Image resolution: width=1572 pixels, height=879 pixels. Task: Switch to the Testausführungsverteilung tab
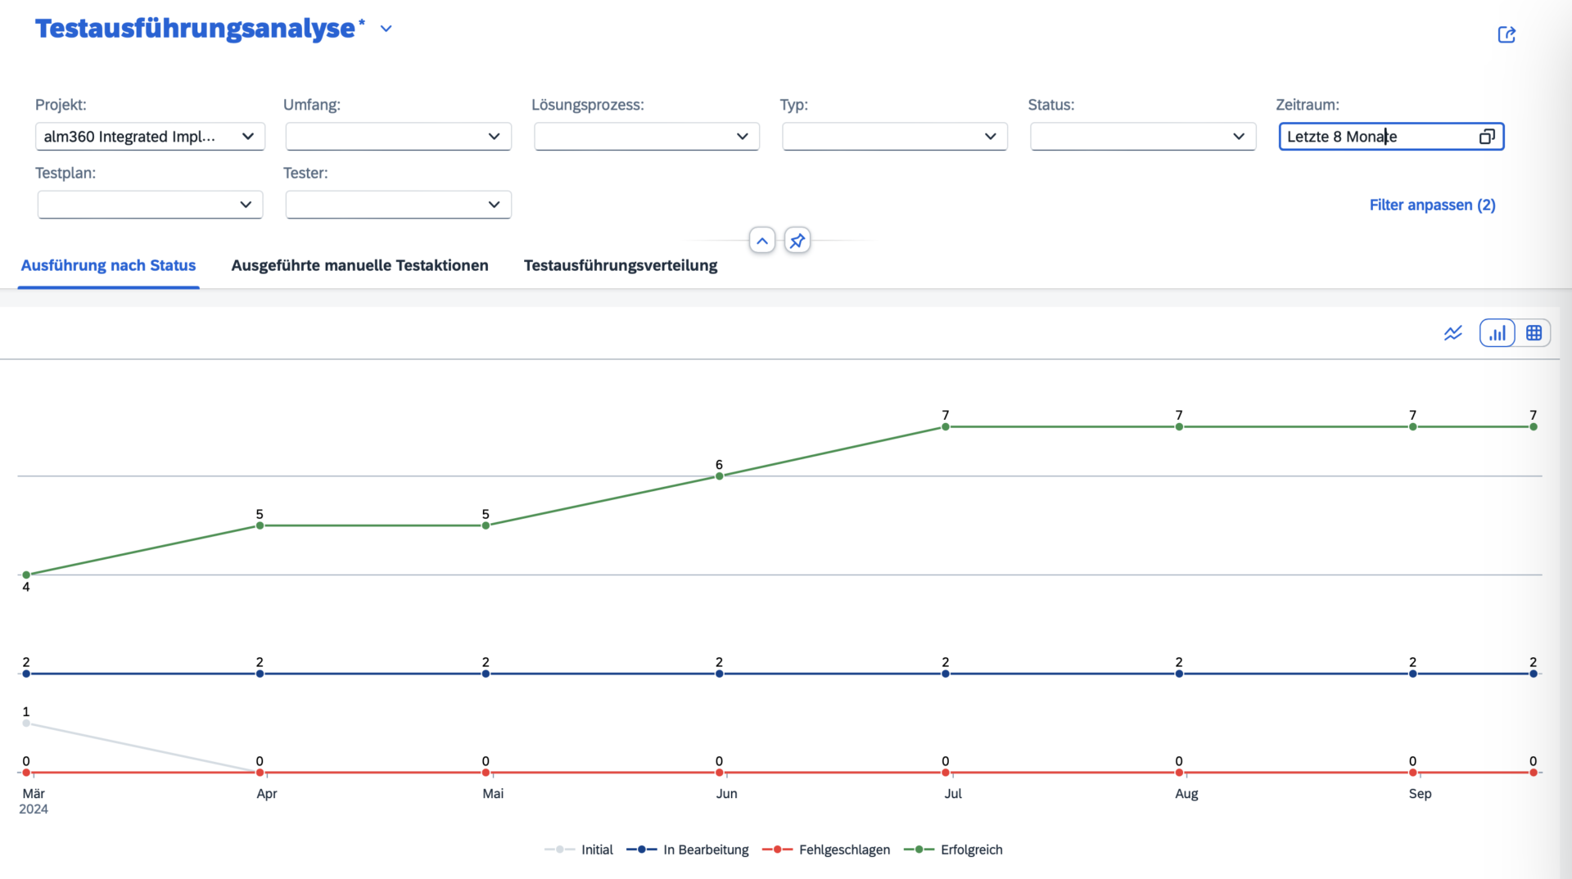[620, 265]
